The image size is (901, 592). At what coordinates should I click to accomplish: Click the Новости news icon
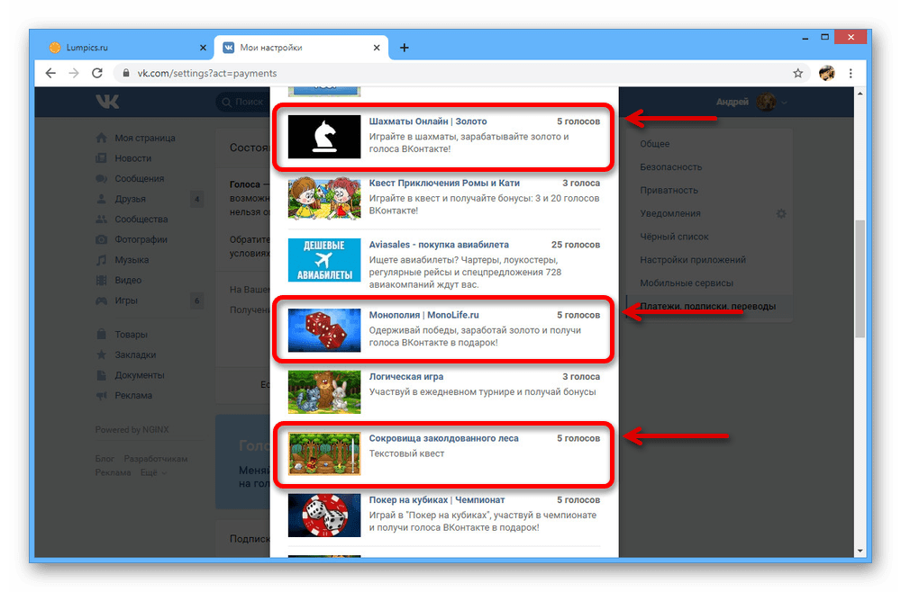pos(102,158)
